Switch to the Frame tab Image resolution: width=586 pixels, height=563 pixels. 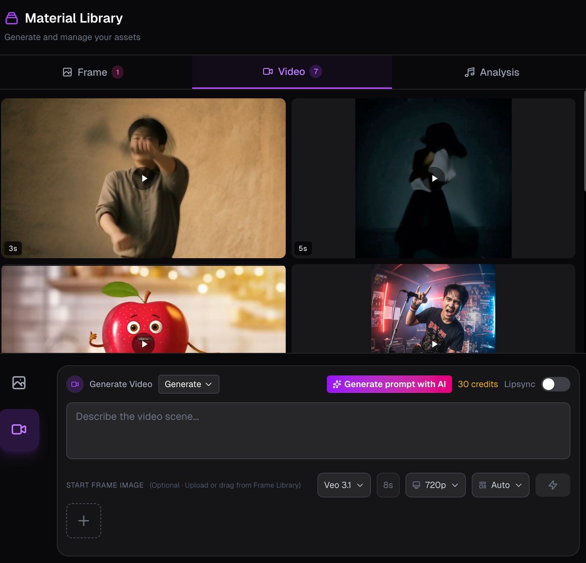point(93,72)
